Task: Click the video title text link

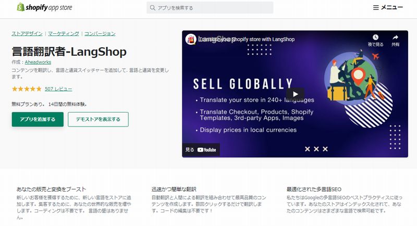Action: [x=247, y=39]
